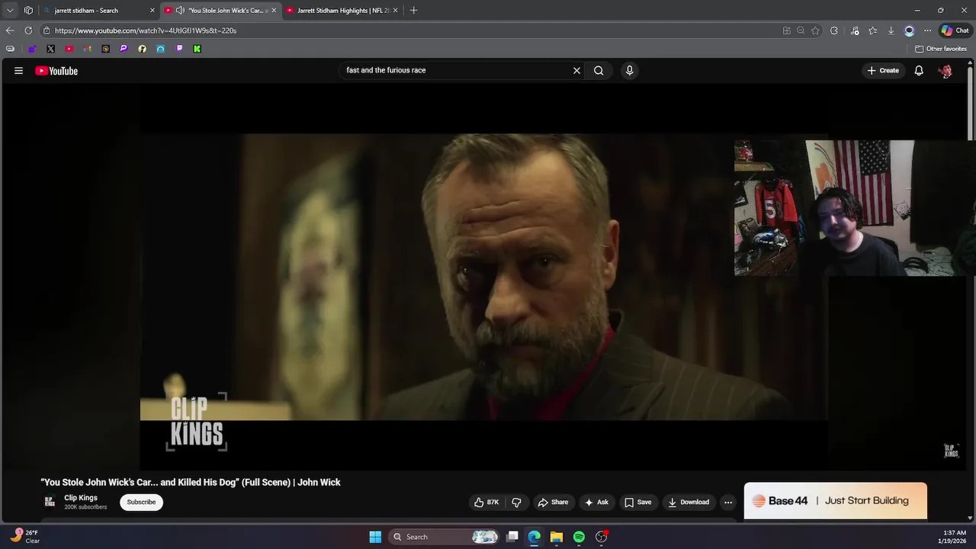976x549 pixels.
Task: Open browser extensions puzzle icon
Action: pyautogui.click(x=834, y=30)
